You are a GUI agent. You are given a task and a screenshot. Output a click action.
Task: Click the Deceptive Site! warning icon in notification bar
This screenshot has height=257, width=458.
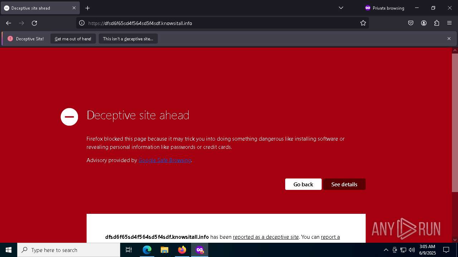pyautogui.click(x=10, y=39)
